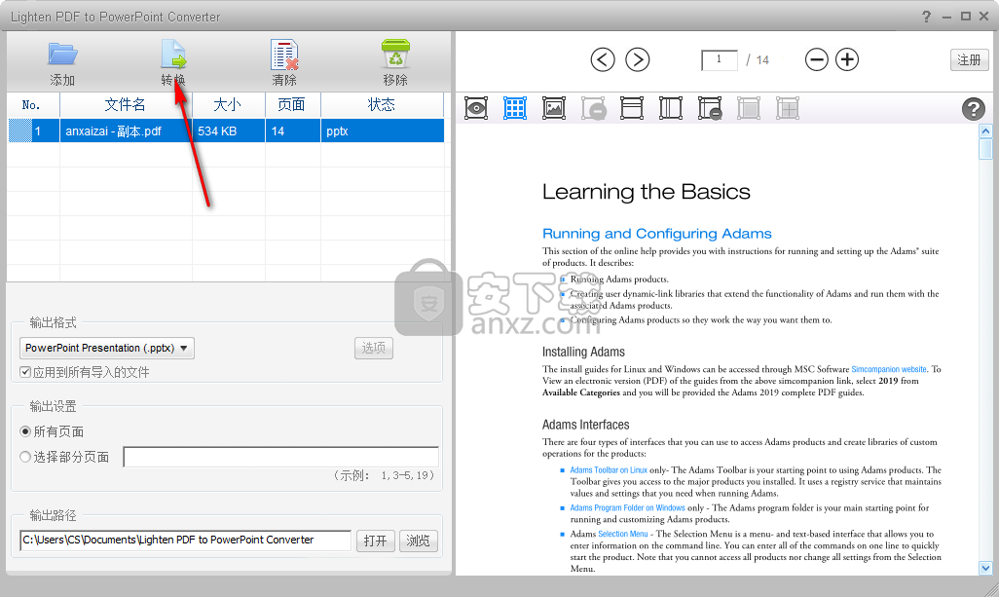Zoom out with the minus circle icon
This screenshot has width=999, height=597.
(x=816, y=59)
